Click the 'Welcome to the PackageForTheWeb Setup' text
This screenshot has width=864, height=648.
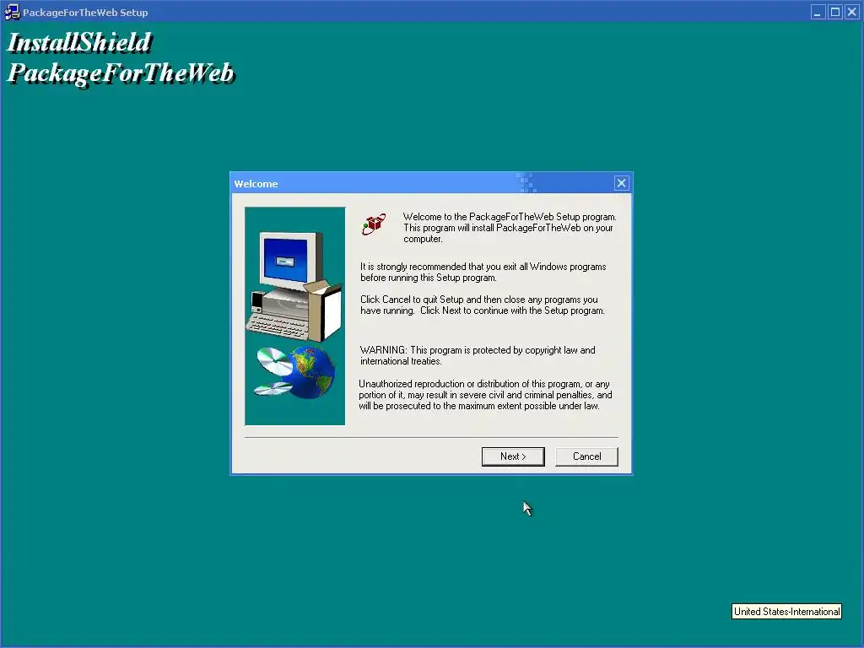[x=510, y=228]
